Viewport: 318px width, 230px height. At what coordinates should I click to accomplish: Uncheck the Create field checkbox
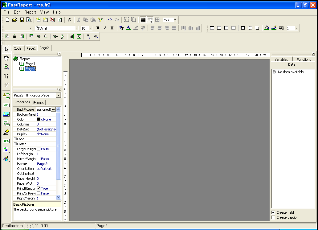273,212
